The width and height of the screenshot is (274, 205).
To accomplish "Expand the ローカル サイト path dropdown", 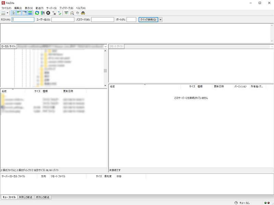I will coord(105,46).
